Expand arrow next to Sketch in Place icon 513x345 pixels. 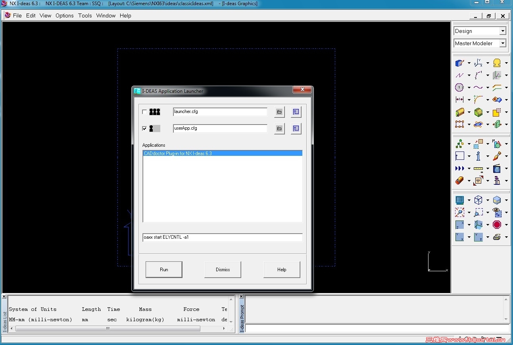click(469, 63)
